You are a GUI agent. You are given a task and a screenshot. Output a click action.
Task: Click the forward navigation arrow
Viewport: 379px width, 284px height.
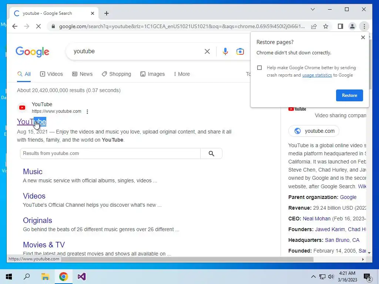(27, 26)
